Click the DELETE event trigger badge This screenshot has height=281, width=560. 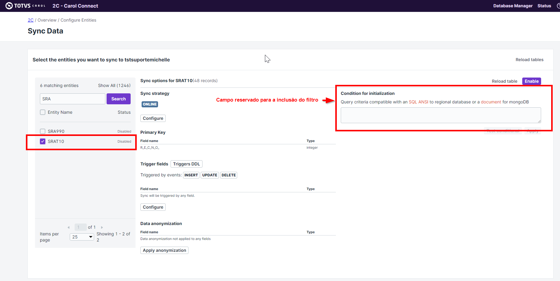coord(228,175)
